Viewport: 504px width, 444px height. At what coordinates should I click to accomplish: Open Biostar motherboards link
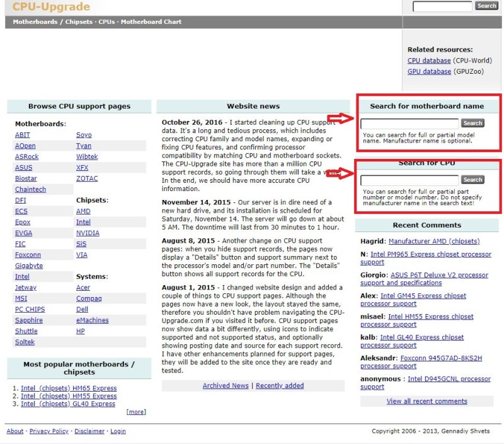[26, 178]
